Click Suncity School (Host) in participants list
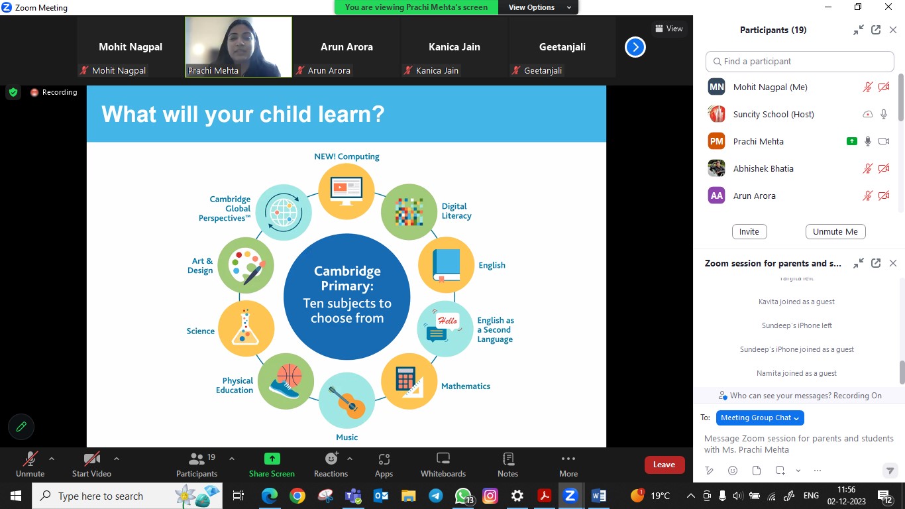905x509 pixels. coord(800,114)
